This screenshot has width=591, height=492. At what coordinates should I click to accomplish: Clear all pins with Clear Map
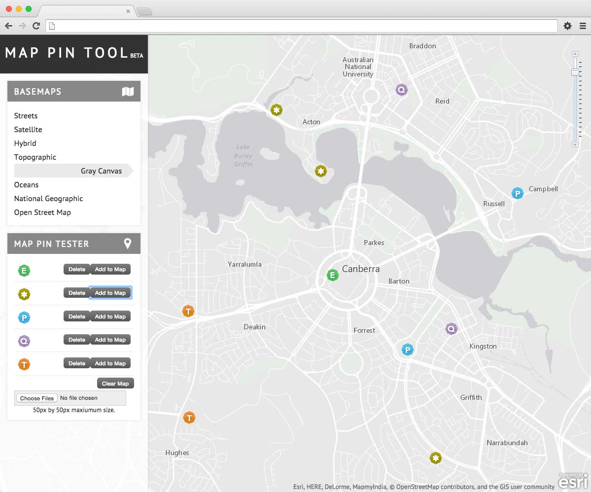tap(115, 384)
